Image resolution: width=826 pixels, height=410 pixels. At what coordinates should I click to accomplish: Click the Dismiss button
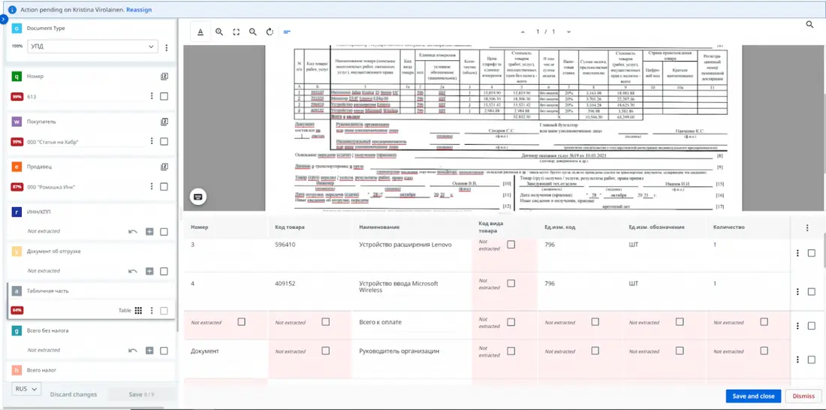[x=803, y=396]
